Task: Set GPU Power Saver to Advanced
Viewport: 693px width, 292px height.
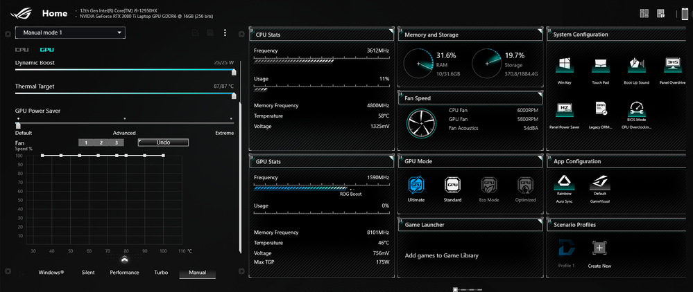Action: click(124, 133)
